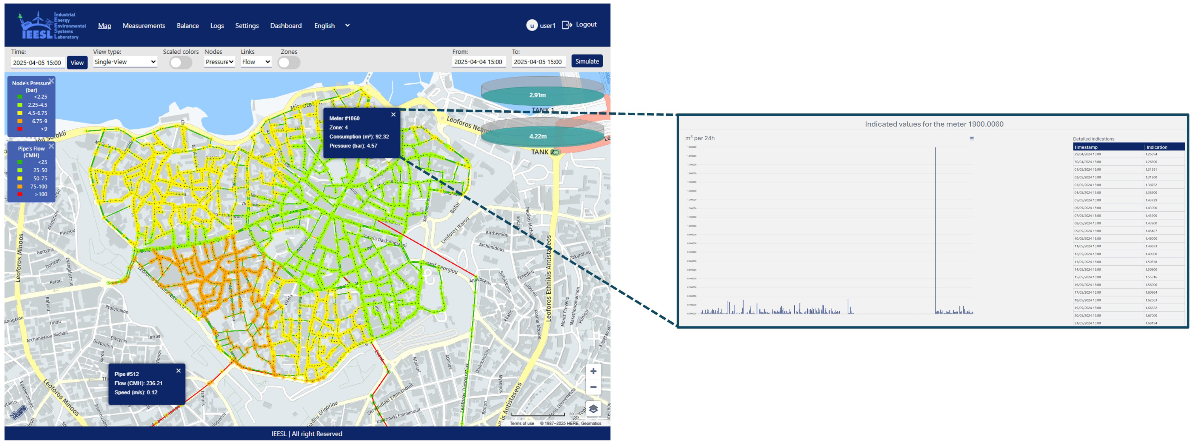Open the Map menu item
This screenshot has height=444, width=1194.
(105, 25)
